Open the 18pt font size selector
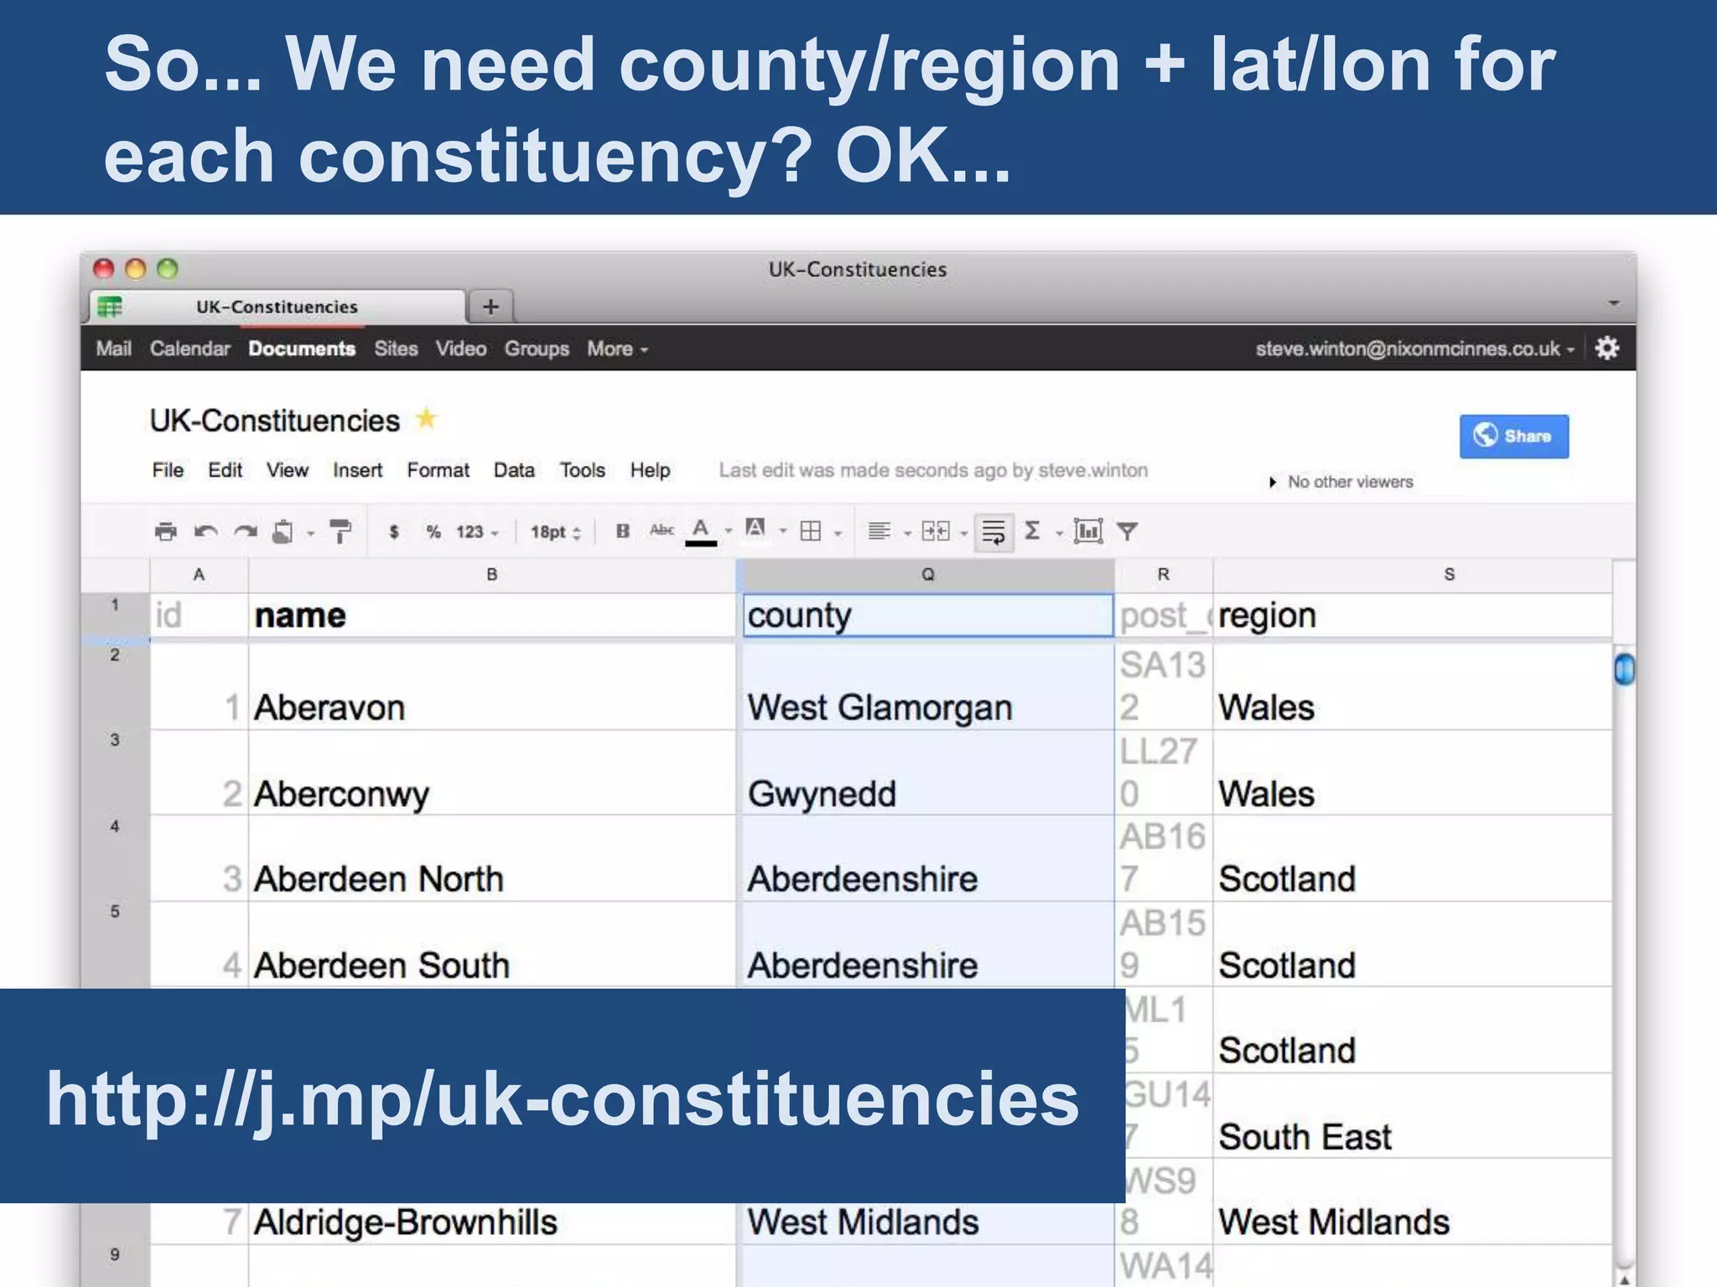1717x1287 pixels. coord(555,532)
